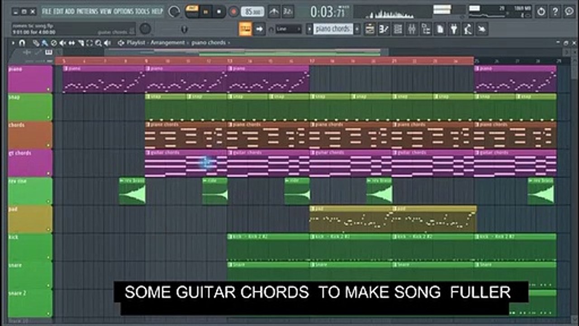This screenshot has width=579, height=326.
Task: Mute the piano track using its dot
Action: tap(49, 90)
